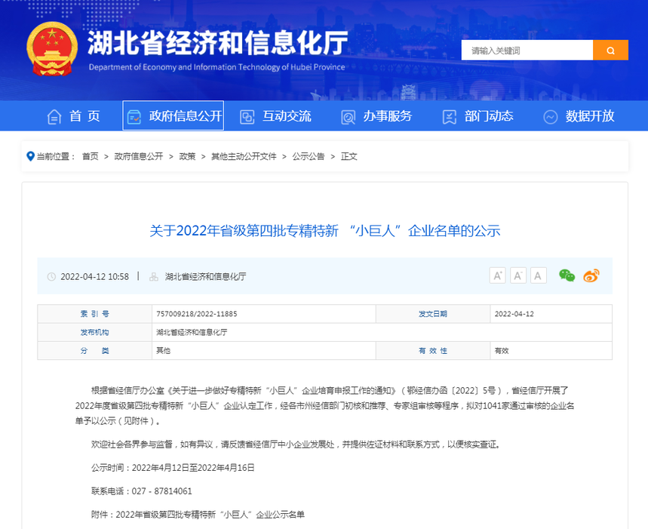Go to 政府信息公开 in breadcrumb
648x529 pixels.
[139, 156]
